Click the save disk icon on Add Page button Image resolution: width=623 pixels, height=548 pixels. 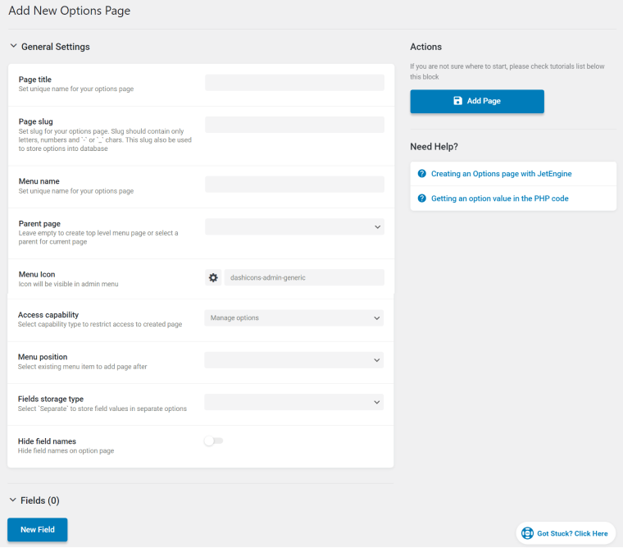[x=457, y=101]
